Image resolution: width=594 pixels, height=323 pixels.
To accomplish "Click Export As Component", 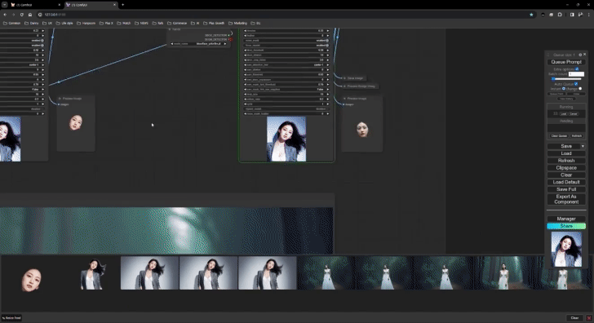I will click(566, 199).
